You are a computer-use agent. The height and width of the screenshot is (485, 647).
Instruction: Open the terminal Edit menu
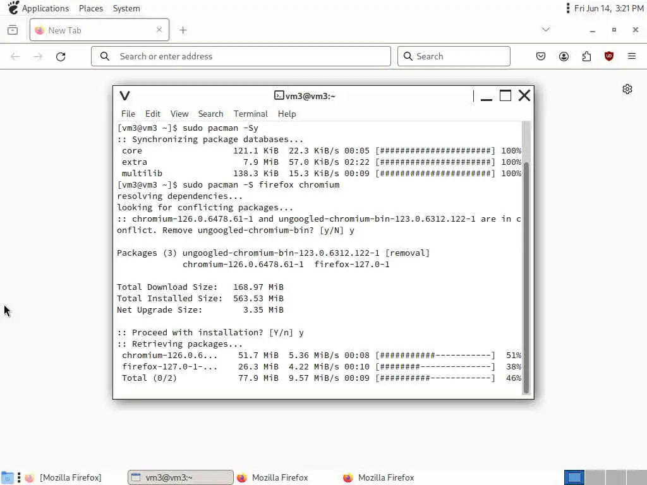[153, 114]
